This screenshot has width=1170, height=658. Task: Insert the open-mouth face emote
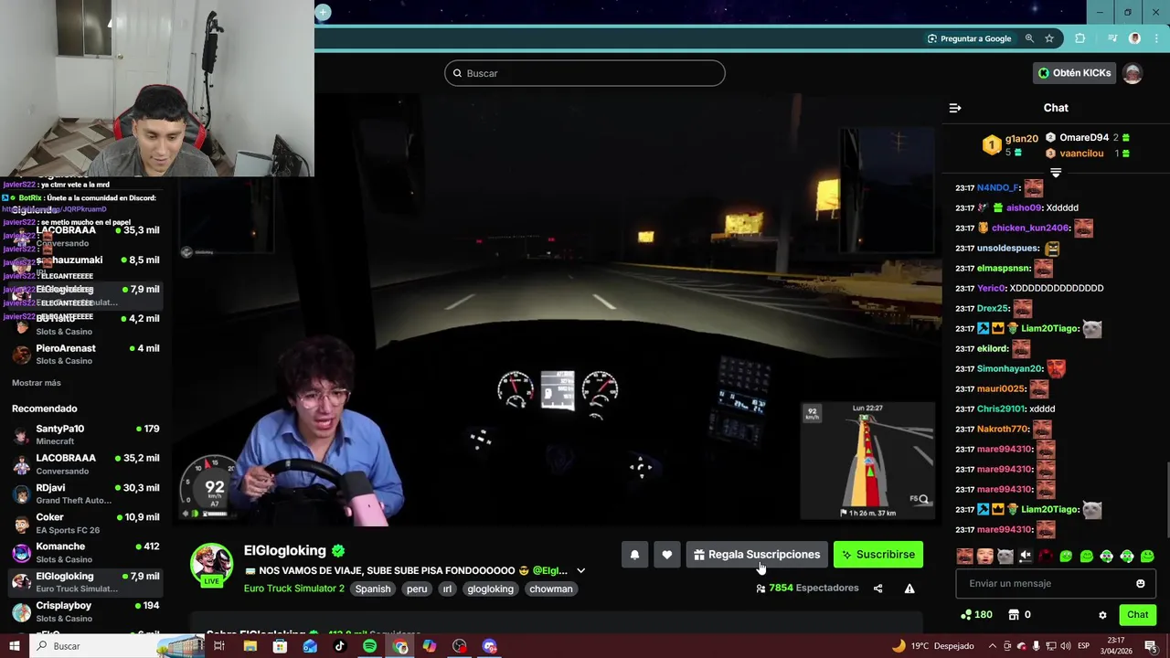pos(984,556)
